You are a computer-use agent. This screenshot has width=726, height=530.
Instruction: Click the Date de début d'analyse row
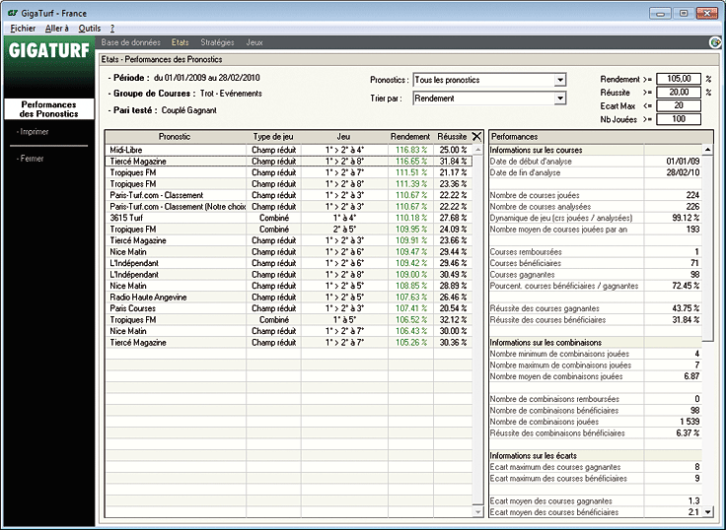click(x=596, y=162)
